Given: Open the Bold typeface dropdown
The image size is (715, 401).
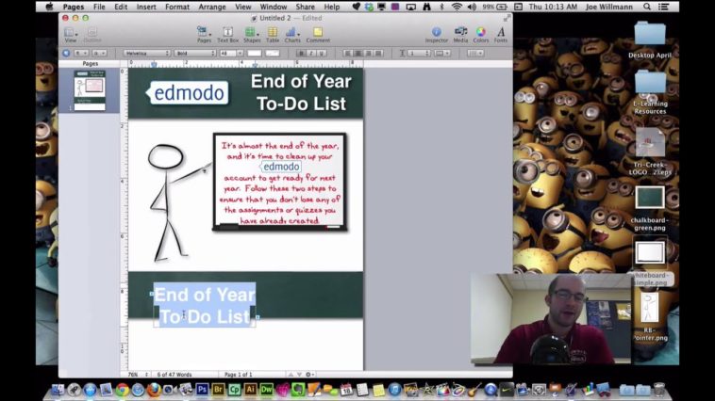Looking at the screenshot, I should [x=194, y=53].
